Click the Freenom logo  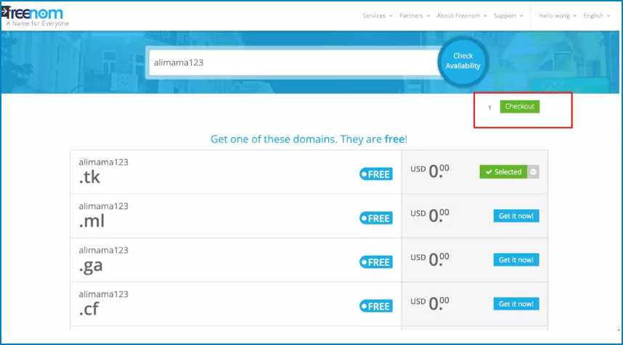(33, 13)
